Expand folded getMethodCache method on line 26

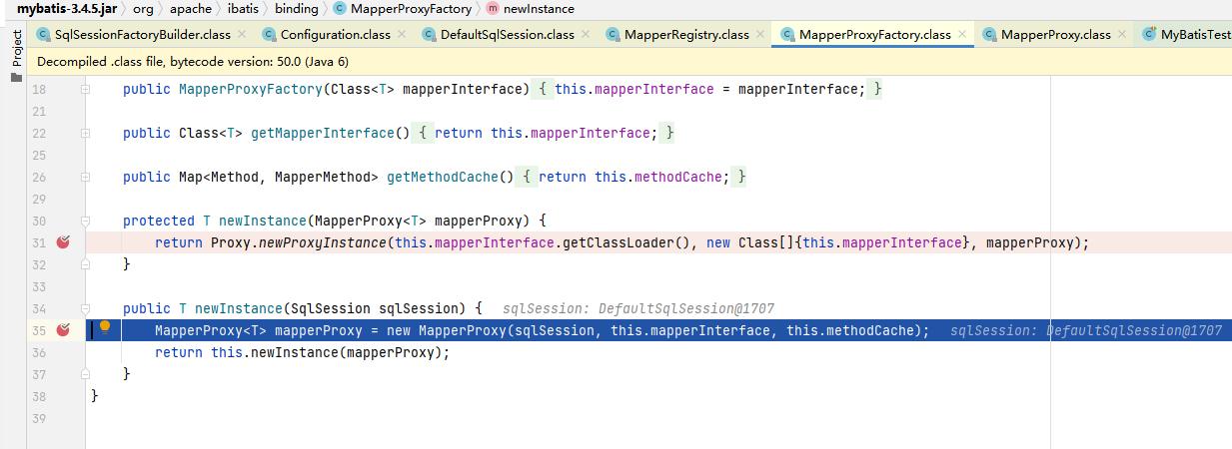pyautogui.click(x=86, y=178)
